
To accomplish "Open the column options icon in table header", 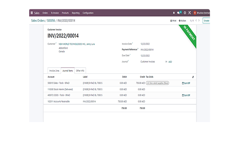I will coord(193,77).
